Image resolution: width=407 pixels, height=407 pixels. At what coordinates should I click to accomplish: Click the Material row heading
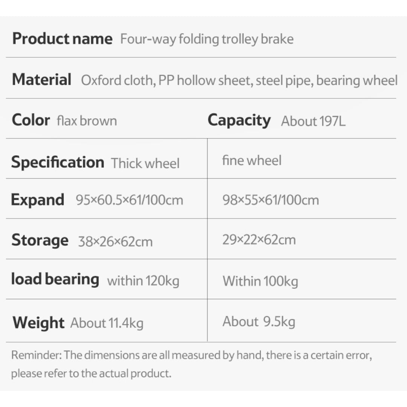click(41, 80)
